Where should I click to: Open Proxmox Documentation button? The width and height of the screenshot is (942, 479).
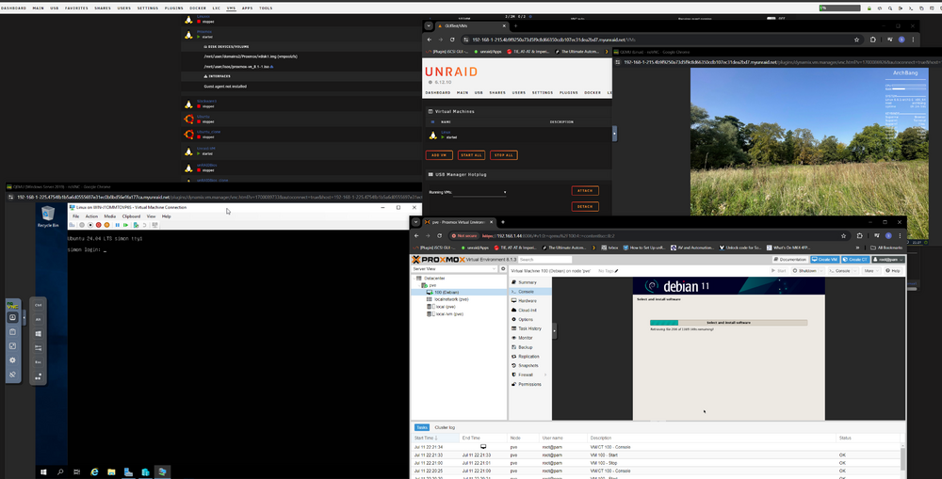[x=790, y=260]
